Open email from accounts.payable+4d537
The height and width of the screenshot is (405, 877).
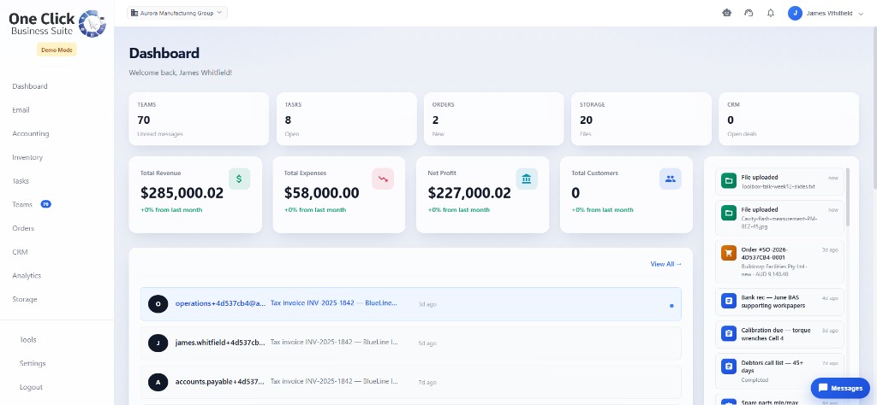[x=410, y=382]
